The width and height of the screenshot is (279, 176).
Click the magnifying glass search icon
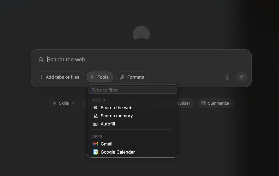point(41,60)
